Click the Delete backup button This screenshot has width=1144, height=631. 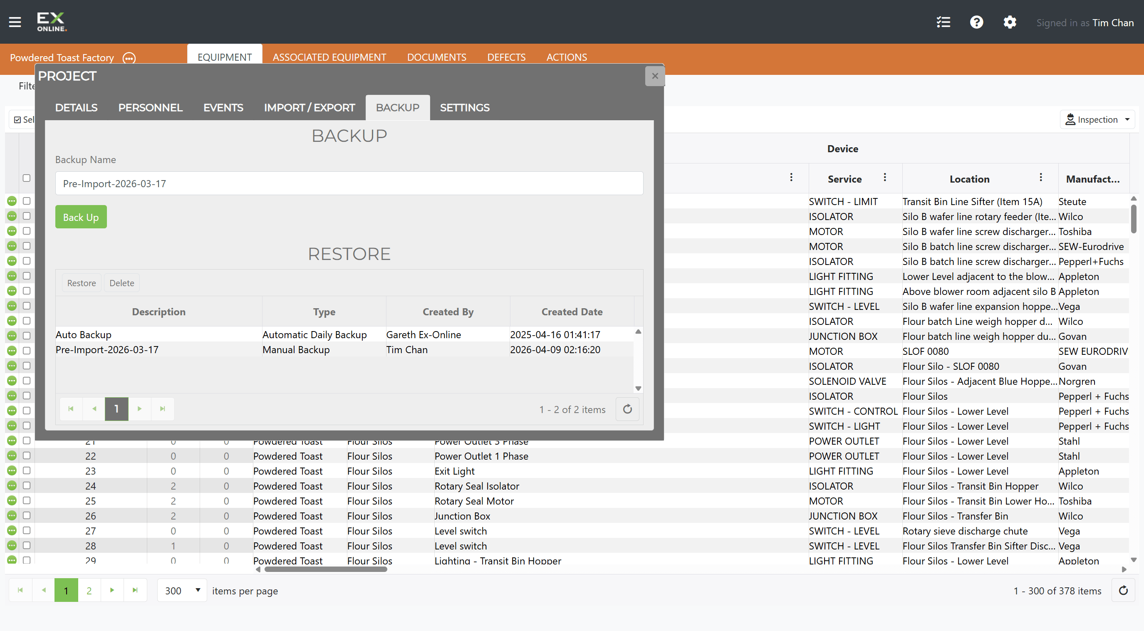[x=122, y=283]
